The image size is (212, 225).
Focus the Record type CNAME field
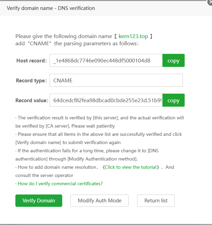[x=116, y=80]
